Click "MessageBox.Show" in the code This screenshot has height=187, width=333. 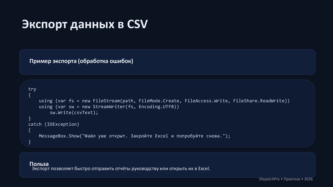tap(59, 136)
